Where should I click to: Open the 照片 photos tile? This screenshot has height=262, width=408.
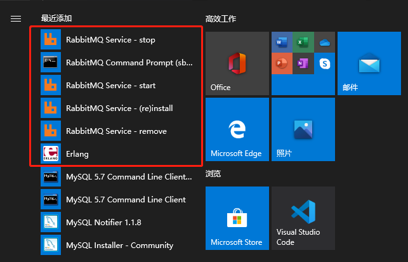point(303,129)
